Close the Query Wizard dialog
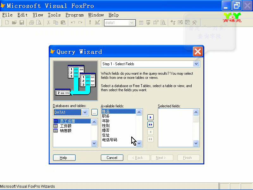Viewport: 253px width, 190px height. pyautogui.click(x=198, y=52)
